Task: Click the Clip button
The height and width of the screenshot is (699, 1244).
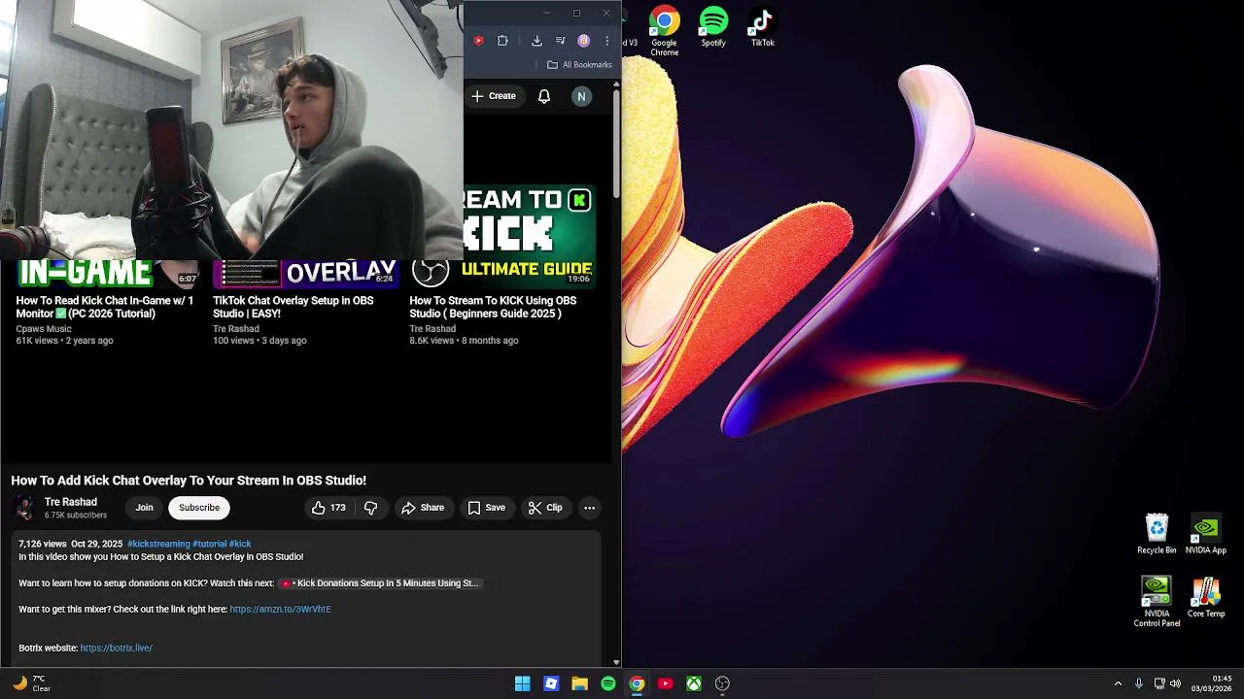Action: coord(545,508)
